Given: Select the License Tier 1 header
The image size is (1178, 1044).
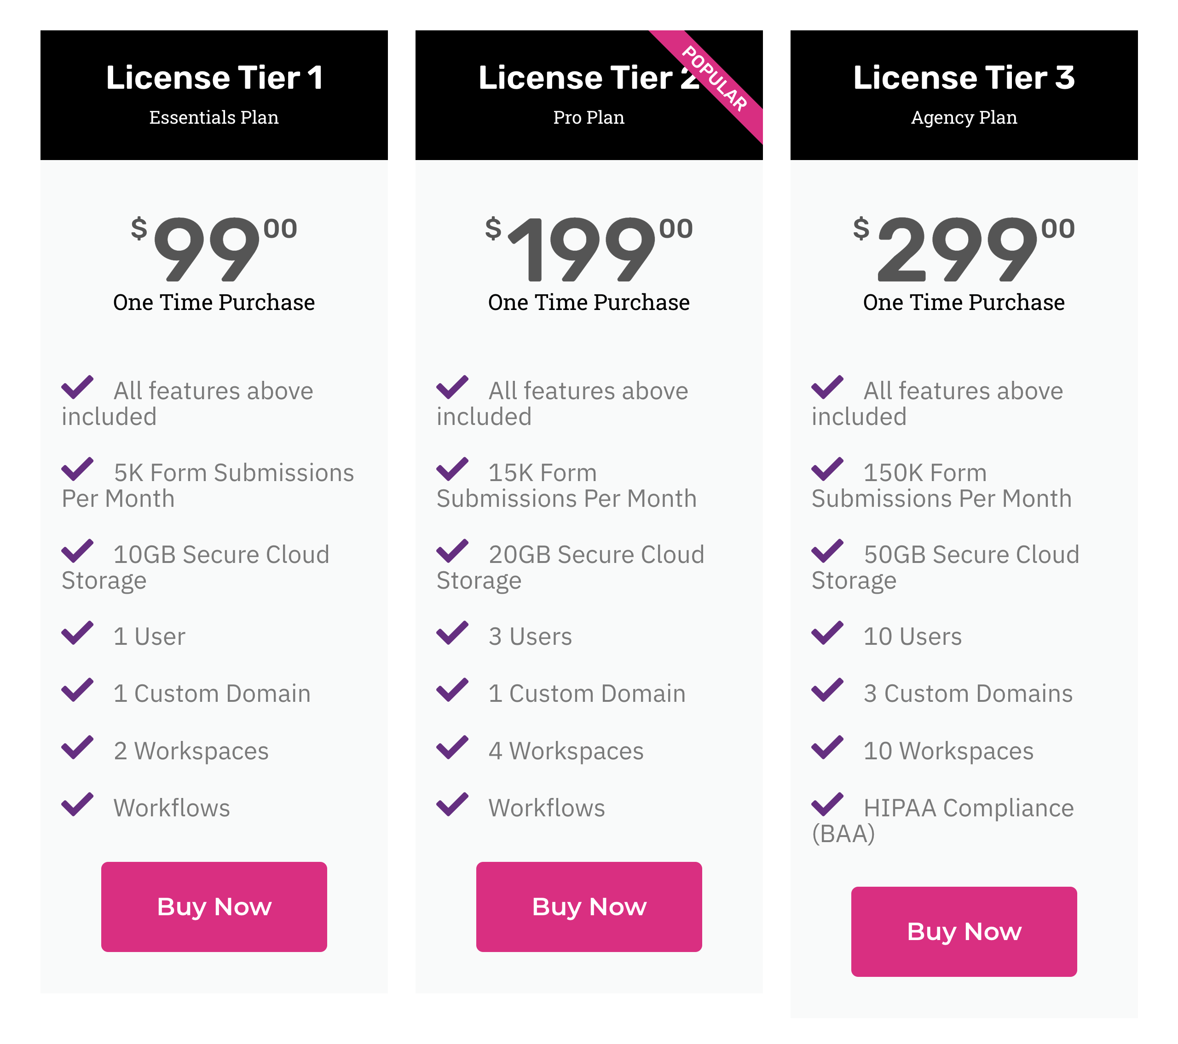Looking at the screenshot, I should pyautogui.click(x=214, y=78).
